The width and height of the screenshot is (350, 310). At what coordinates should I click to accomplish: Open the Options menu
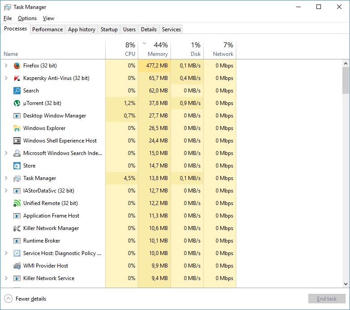point(27,18)
